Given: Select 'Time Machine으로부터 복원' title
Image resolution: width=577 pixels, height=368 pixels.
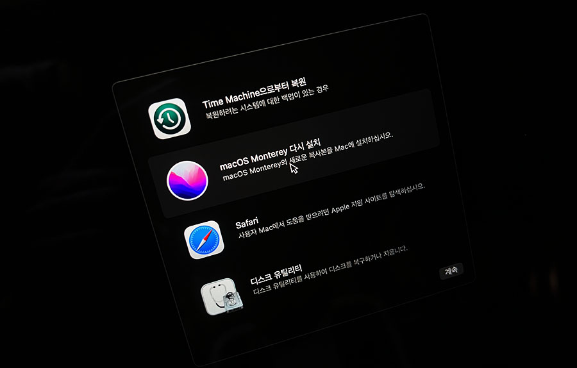Looking at the screenshot, I should pyautogui.click(x=255, y=93).
